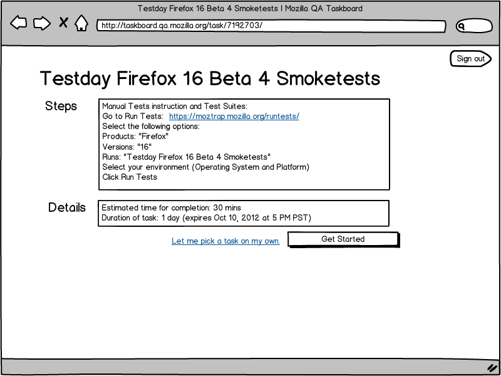
Task: Click 'Let me pick a task on my own'
Action: 225,241
